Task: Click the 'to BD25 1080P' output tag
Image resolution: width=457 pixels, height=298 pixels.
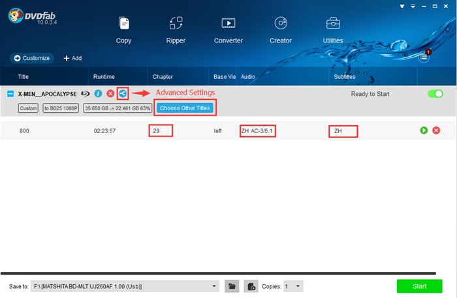Action: click(x=61, y=108)
